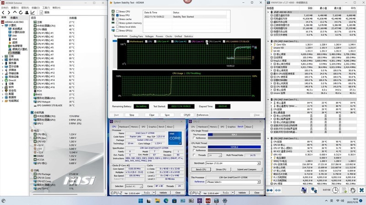Click Save button in stability test

[x=167, y=115]
